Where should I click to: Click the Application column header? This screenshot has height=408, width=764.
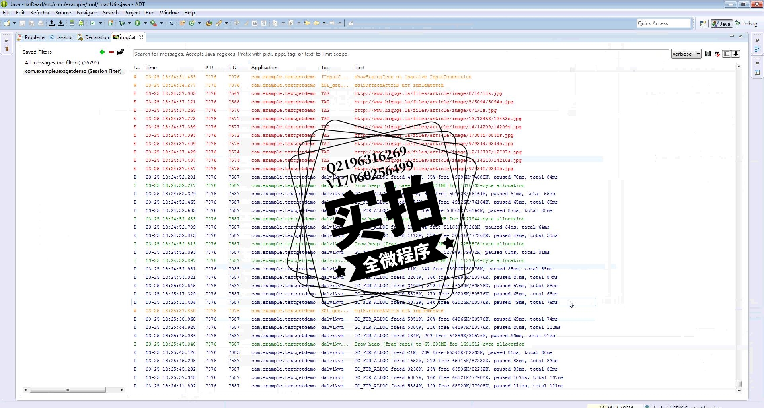click(264, 68)
